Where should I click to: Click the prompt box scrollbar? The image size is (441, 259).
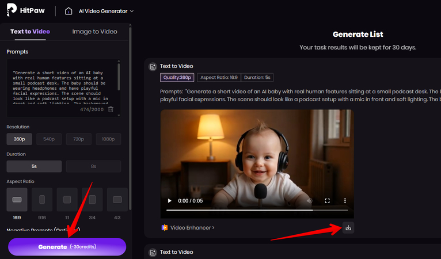[x=119, y=77]
